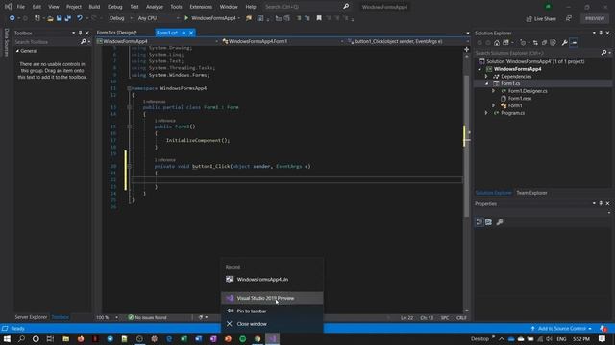Collapse the General toolbox group
The width and height of the screenshot is (615, 345).
click(x=17, y=51)
